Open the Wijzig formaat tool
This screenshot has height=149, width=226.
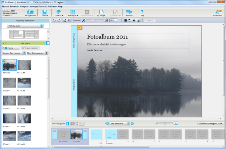31,13
